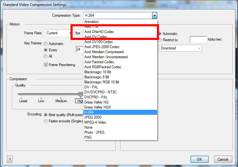Select Grass Valley HQ codec
238x167 pixels.
click(x=120, y=102)
